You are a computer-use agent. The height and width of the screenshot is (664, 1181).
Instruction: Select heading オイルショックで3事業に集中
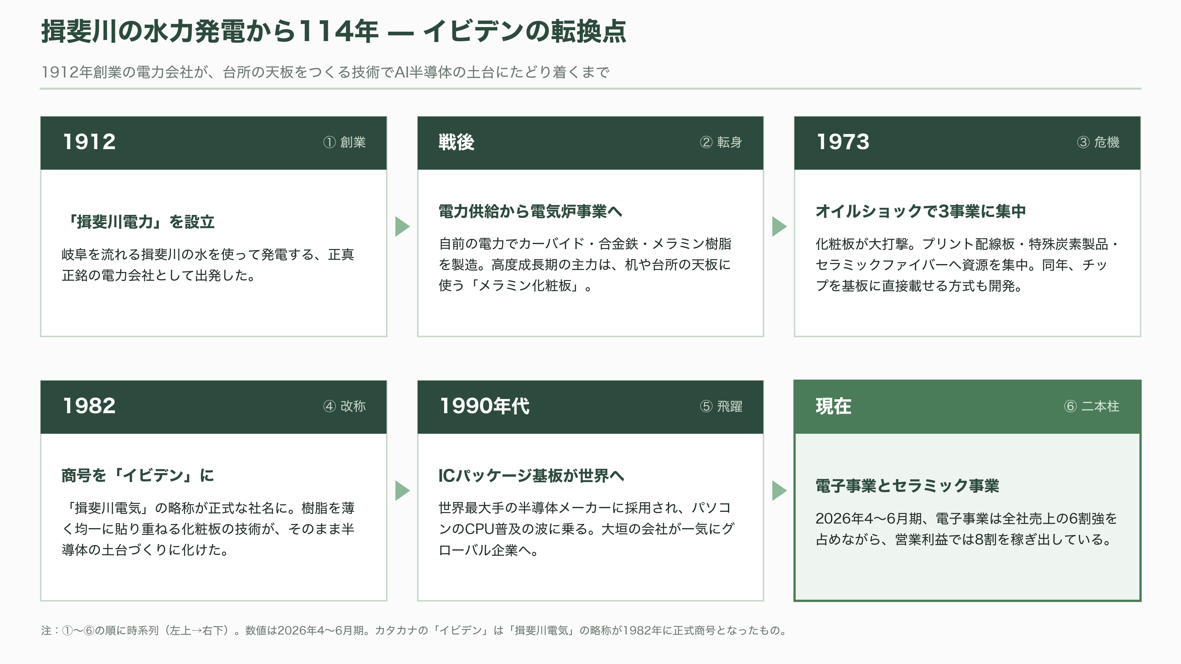(x=921, y=211)
